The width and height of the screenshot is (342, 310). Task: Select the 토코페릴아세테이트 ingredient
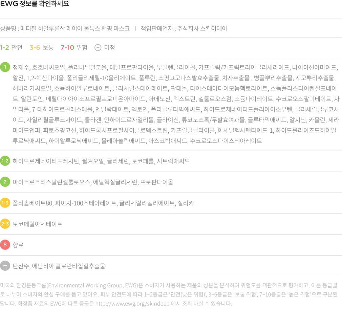pyautogui.click(x=38, y=224)
